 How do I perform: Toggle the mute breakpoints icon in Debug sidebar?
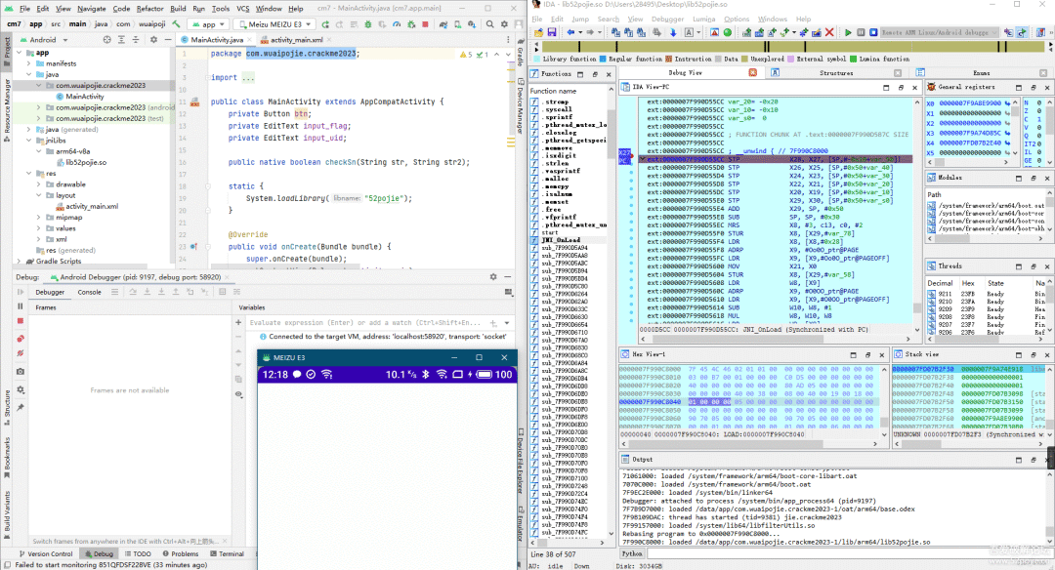pyautogui.click(x=20, y=354)
